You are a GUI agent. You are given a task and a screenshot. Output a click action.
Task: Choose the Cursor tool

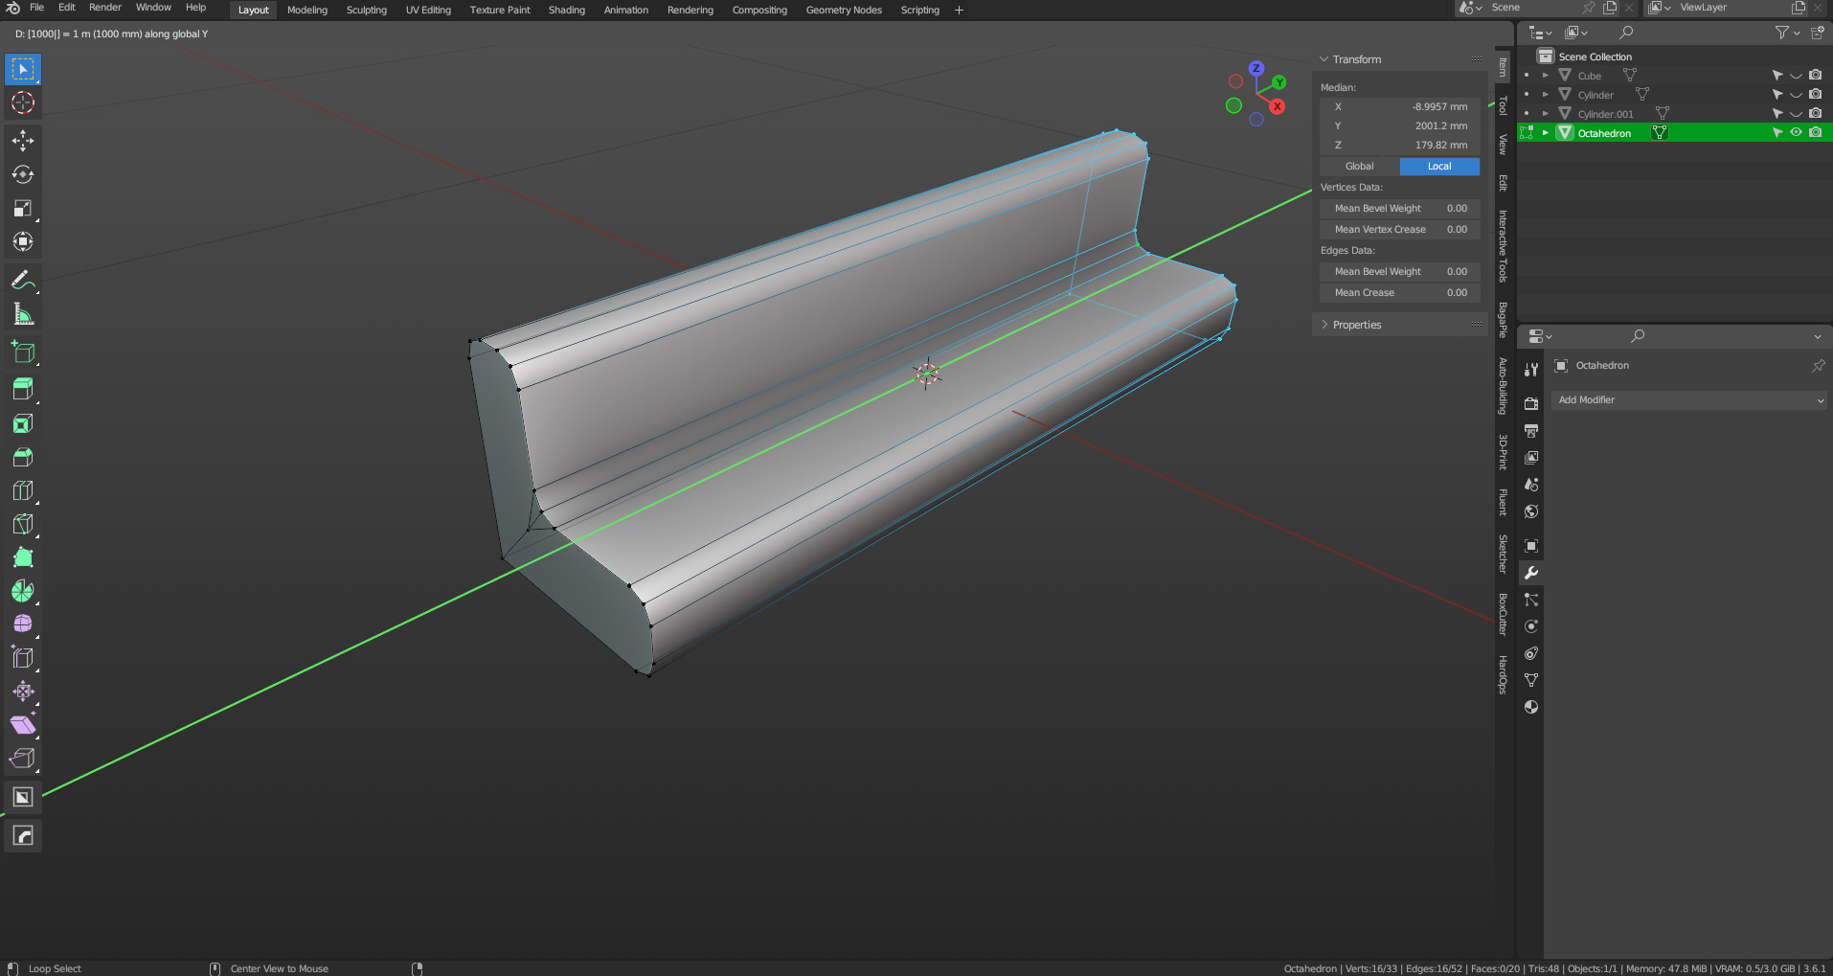pos(23,102)
